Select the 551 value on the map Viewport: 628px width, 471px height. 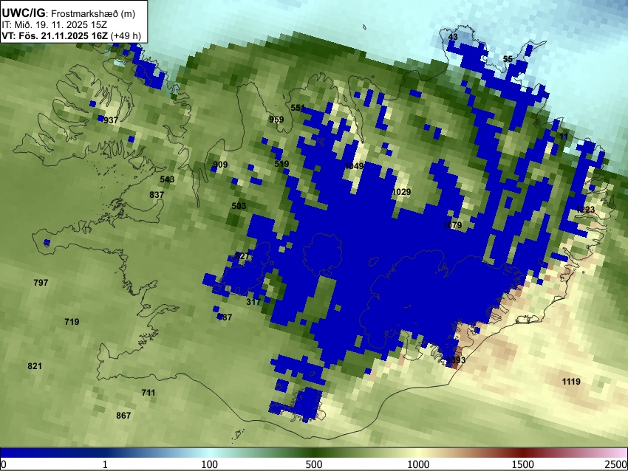point(298,108)
